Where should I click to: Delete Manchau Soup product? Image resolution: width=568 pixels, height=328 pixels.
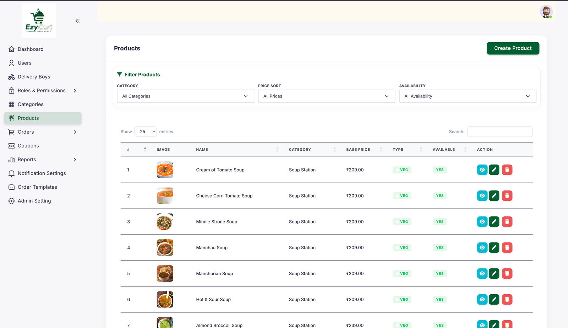[x=507, y=248]
